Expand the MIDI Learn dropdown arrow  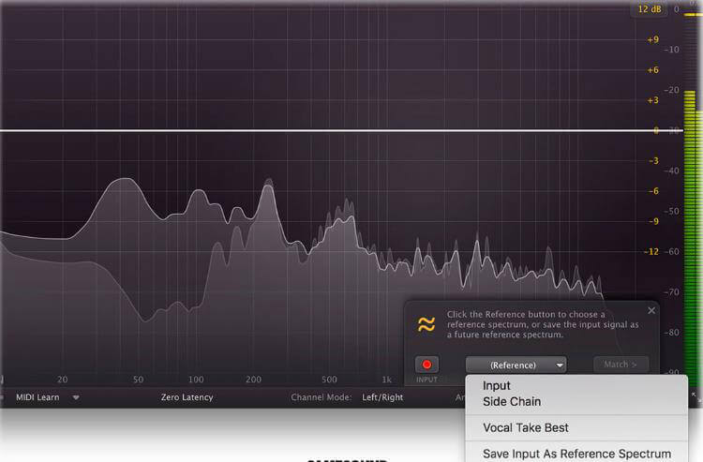click(x=76, y=397)
